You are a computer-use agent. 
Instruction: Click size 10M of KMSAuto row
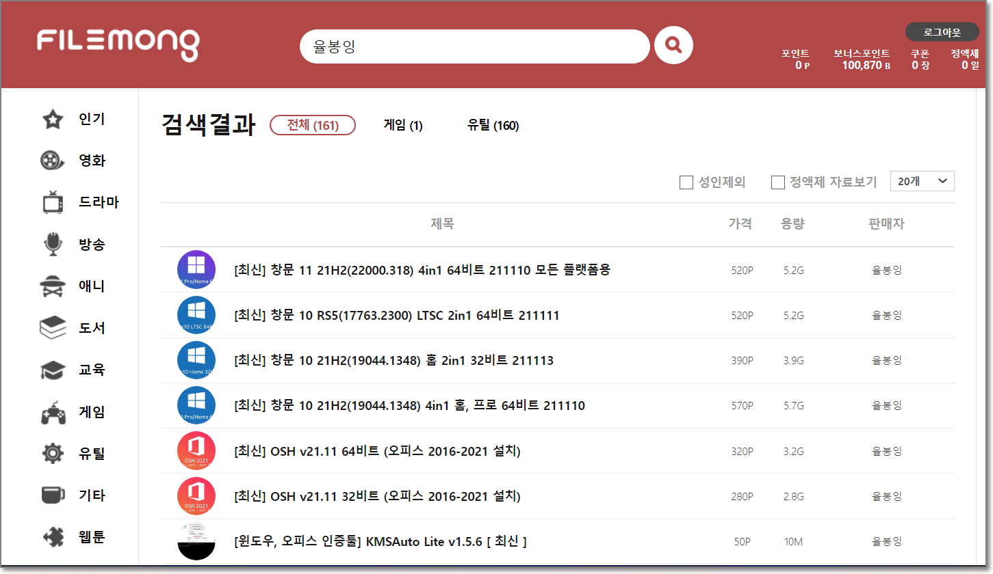click(794, 542)
